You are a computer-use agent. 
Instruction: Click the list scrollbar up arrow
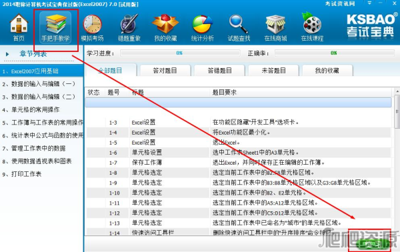pos(397,91)
